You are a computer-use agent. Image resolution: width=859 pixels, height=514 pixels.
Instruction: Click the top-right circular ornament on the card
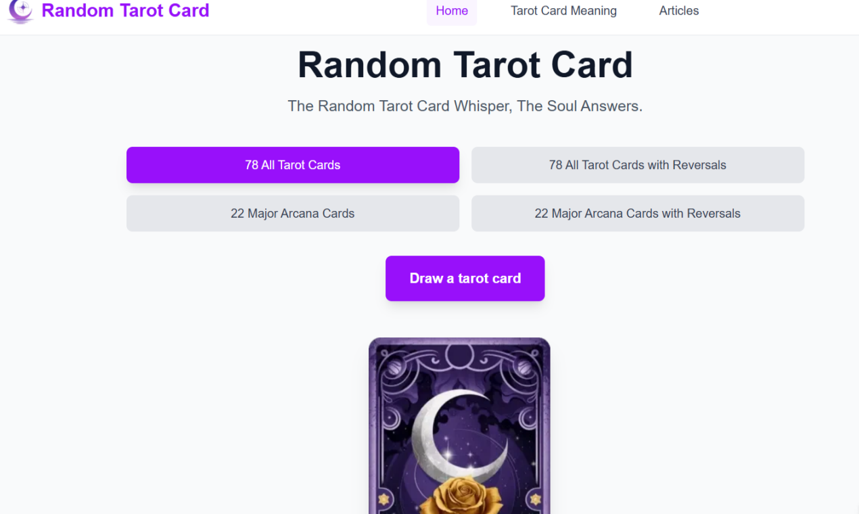(524, 368)
